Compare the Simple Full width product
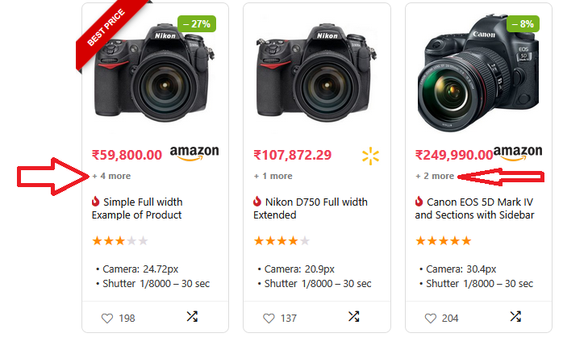 tap(192, 317)
